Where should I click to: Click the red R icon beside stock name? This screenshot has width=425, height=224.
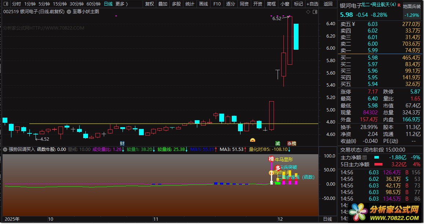pyautogui.click(x=399, y=5)
